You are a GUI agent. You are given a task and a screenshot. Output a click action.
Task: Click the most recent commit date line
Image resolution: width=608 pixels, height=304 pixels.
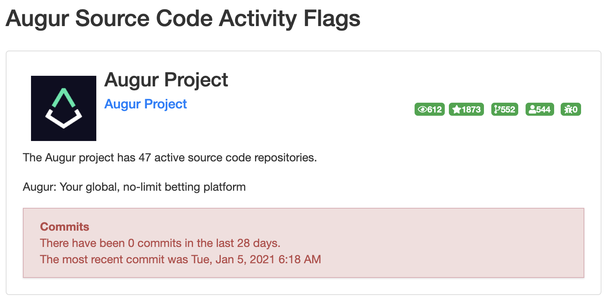pyautogui.click(x=180, y=259)
